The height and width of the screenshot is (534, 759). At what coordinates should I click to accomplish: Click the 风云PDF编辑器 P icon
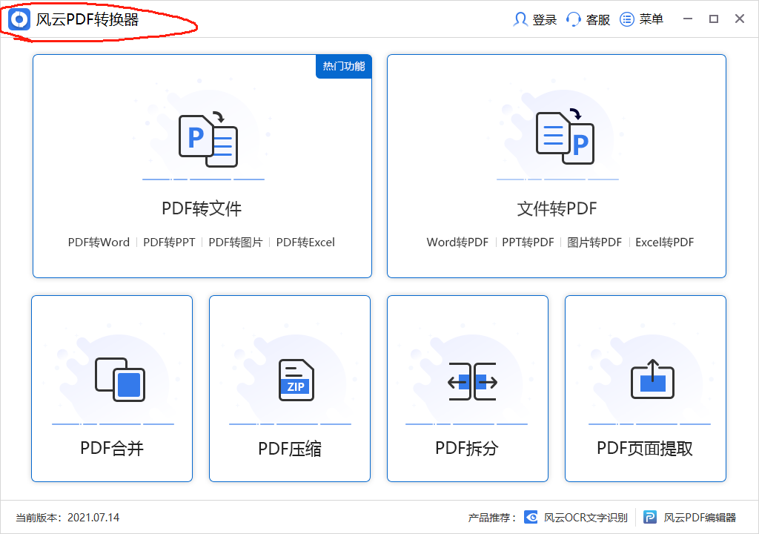click(x=650, y=518)
